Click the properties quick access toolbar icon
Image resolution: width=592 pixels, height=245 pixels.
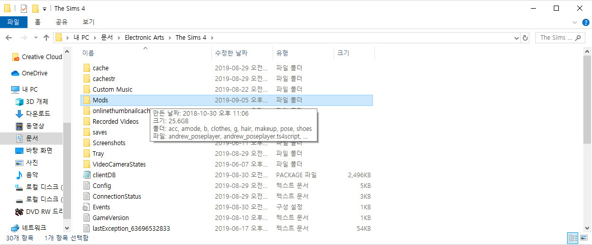tap(24, 8)
